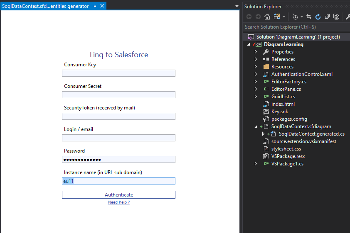Click the Authenticate button
The image size is (350, 233).
[118, 195]
